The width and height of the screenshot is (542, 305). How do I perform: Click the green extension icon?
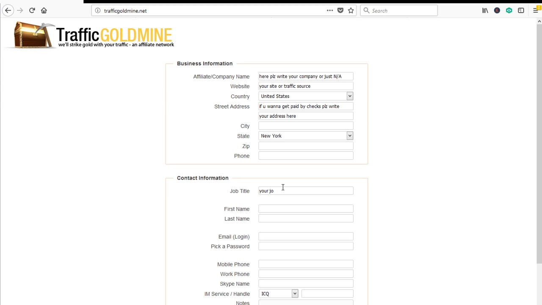[509, 11]
